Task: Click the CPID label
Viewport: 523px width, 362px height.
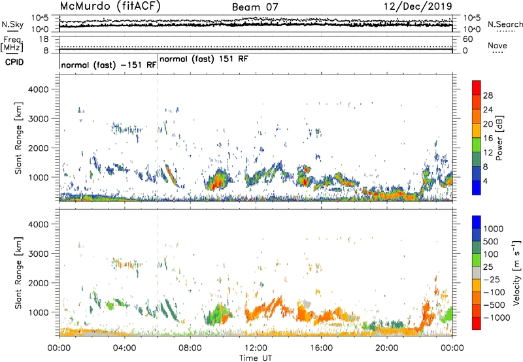Action: [14, 62]
